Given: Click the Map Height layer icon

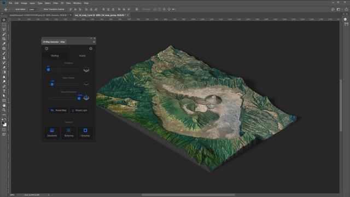Looking at the screenshot, I should click(86, 84).
